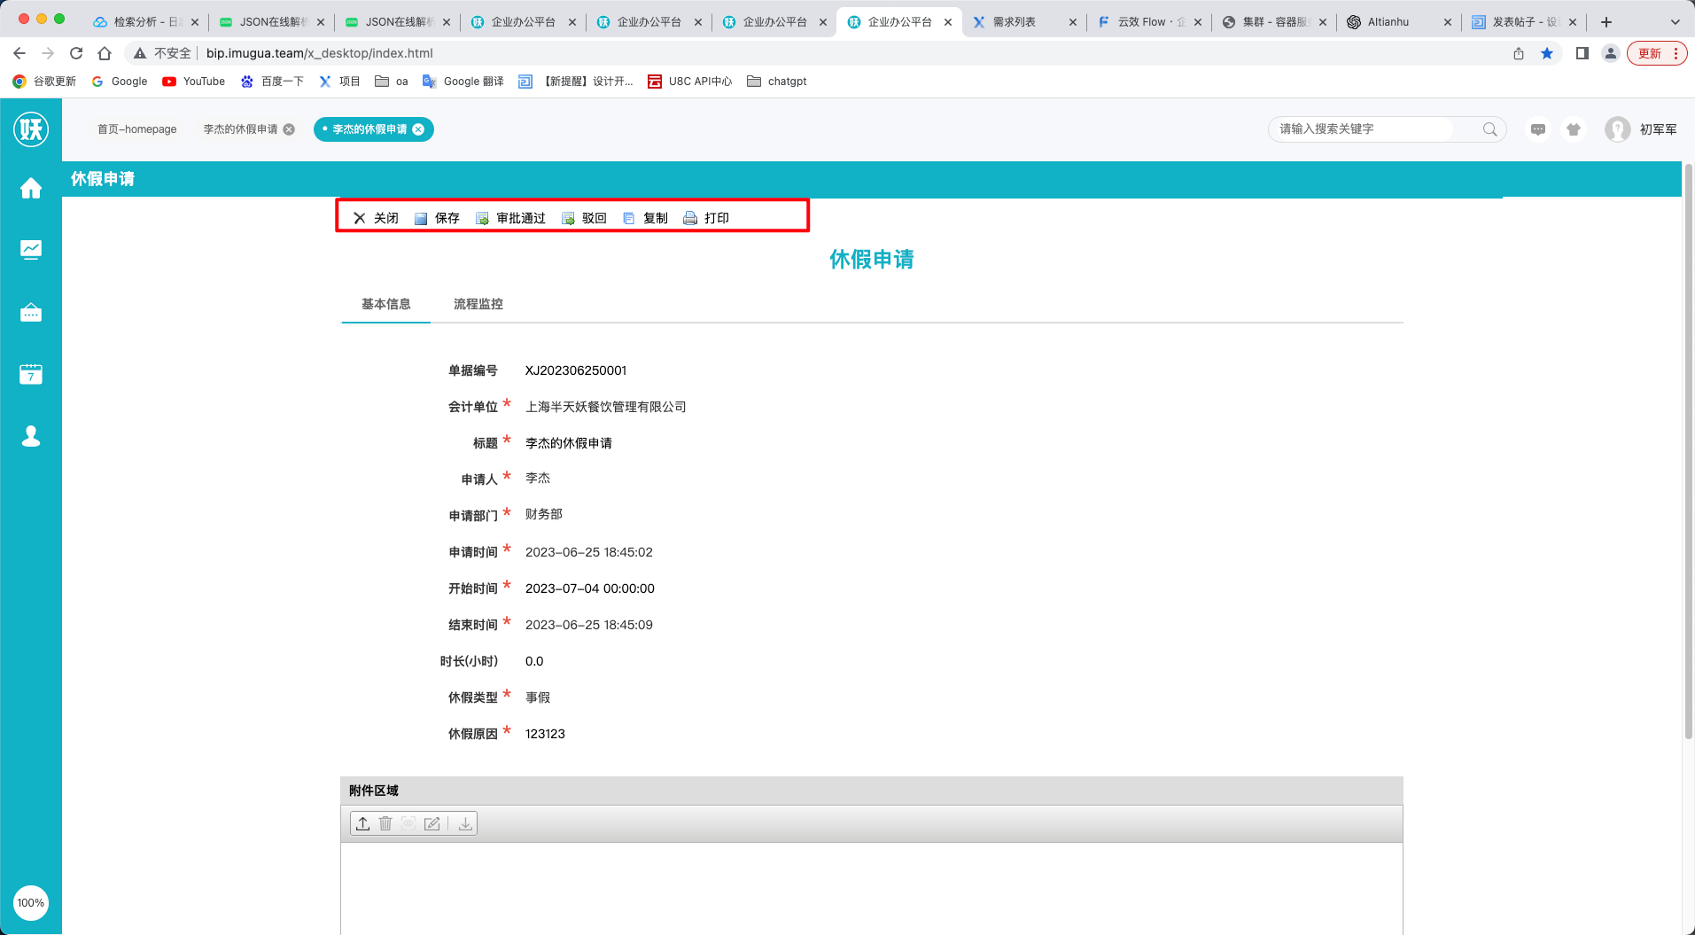This screenshot has height=935, width=1695.
Task: Edit attachment with the pencil icon
Action: pos(432,823)
